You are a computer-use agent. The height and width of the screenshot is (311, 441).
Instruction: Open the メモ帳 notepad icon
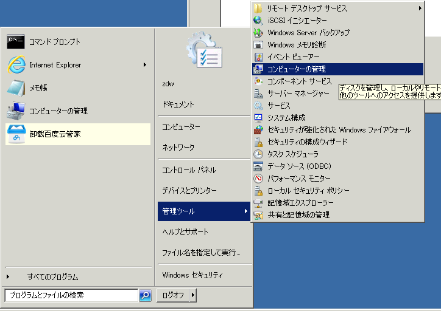pos(16,88)
